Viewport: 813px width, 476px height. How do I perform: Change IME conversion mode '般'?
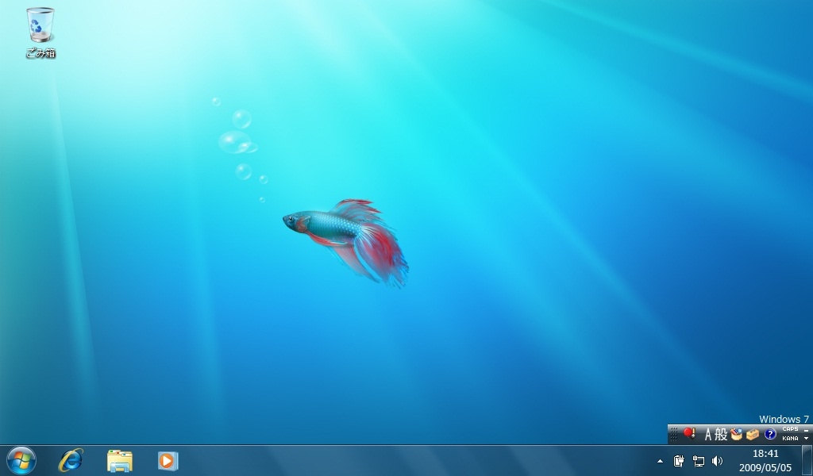[x=721, y=434]
